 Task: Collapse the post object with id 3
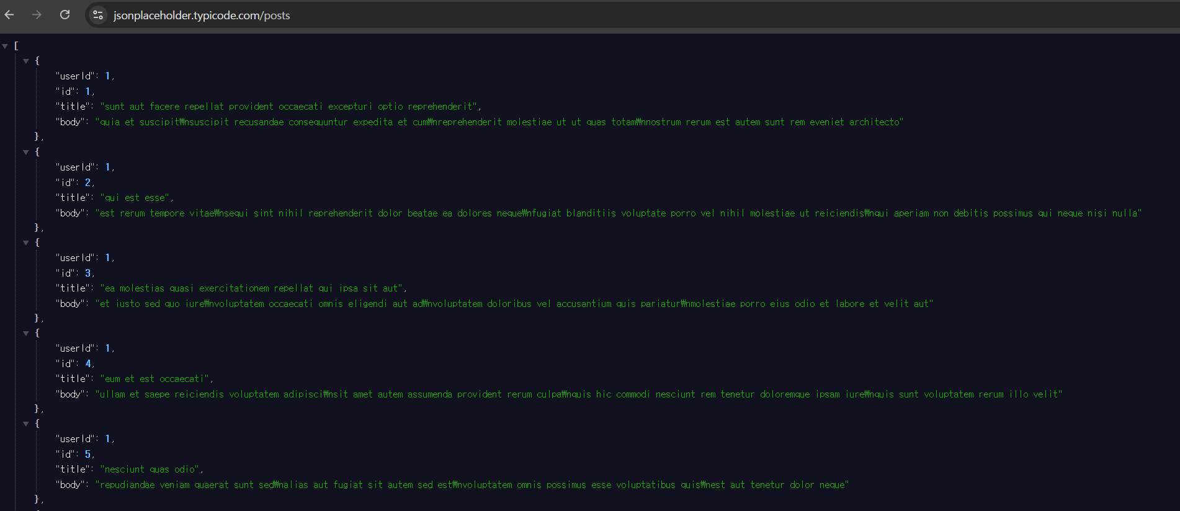point(26,242)
